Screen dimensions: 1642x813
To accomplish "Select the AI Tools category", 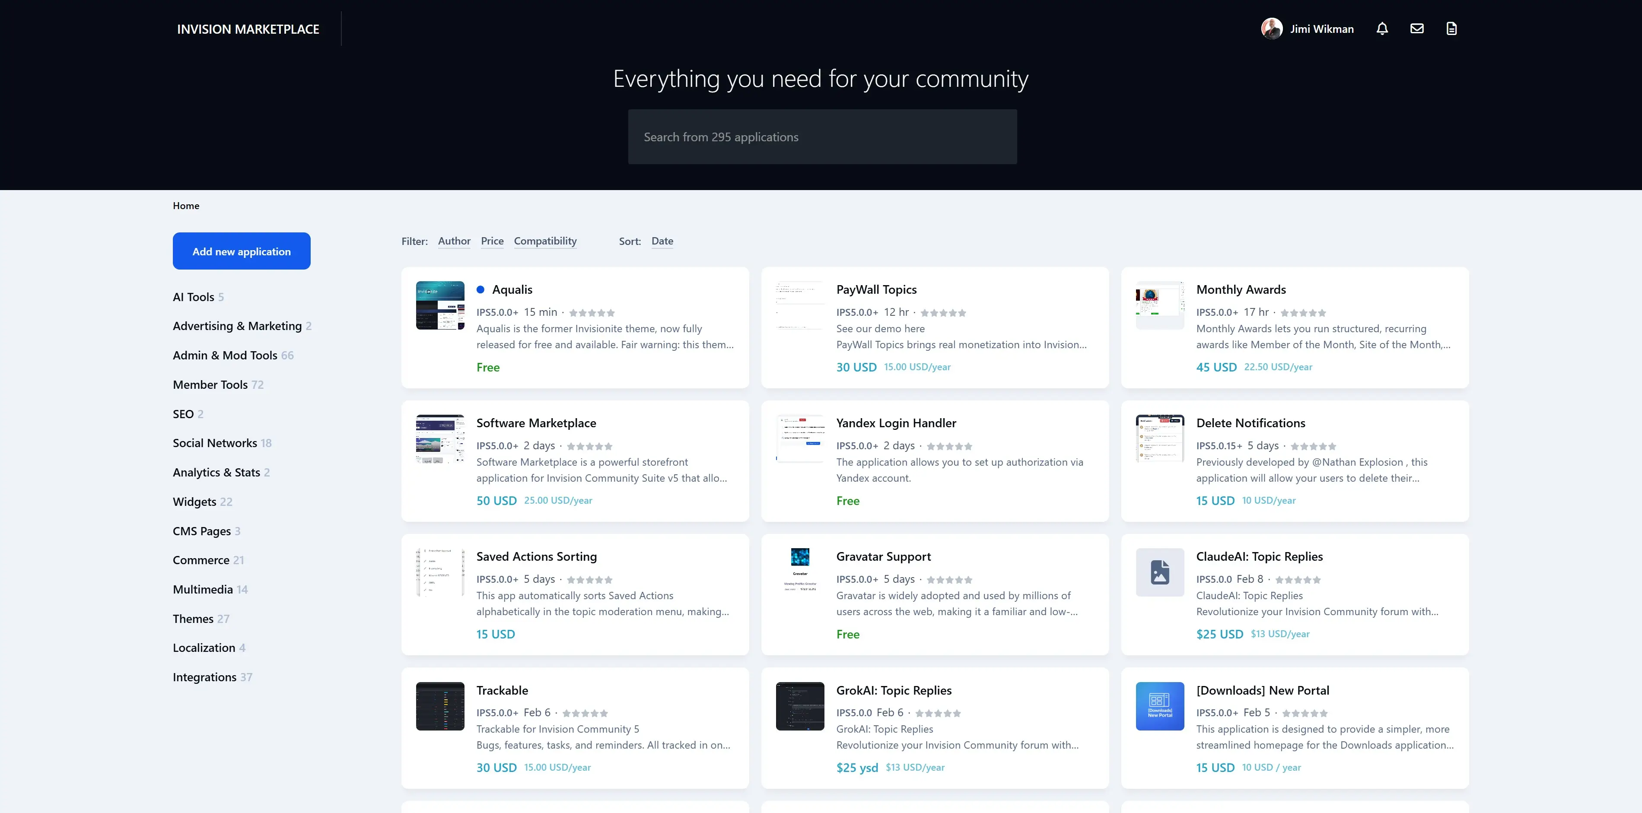I will [x=193, y=297].
